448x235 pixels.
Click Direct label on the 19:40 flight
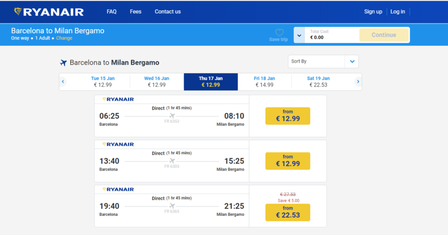pyautogui.click(x=158, y=198)
